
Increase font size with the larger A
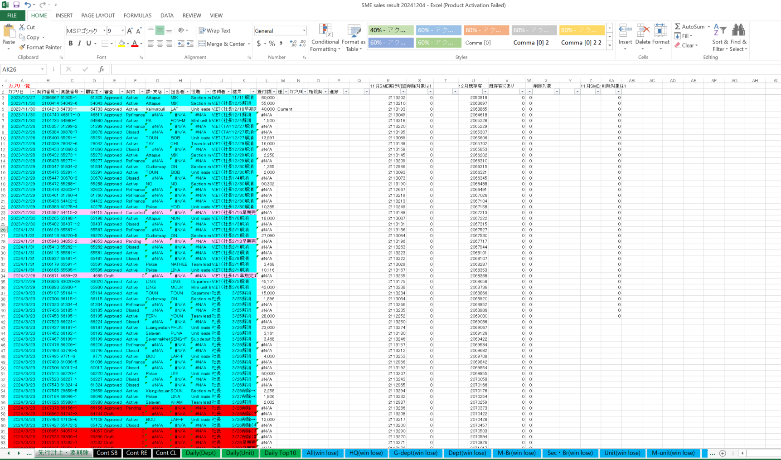(x=130, y=31)
